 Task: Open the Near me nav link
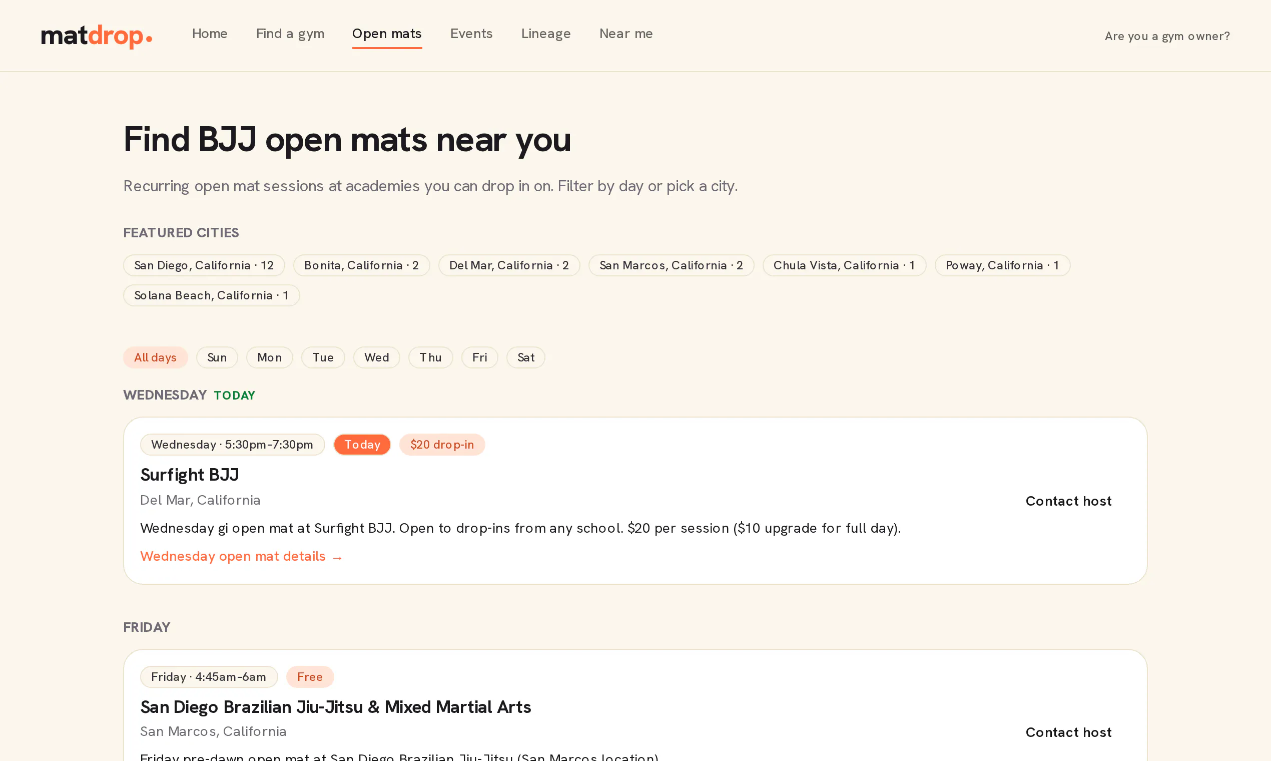[x=626, y=34]
